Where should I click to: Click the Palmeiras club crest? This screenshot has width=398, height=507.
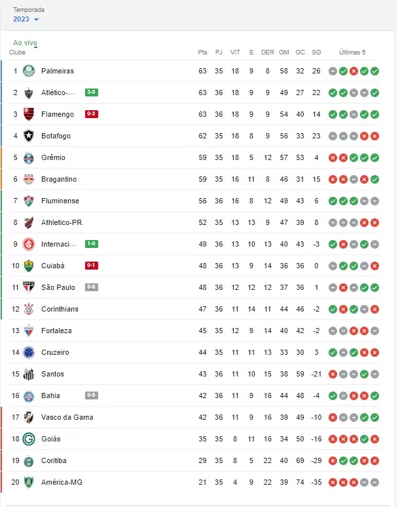pos(28,71)
